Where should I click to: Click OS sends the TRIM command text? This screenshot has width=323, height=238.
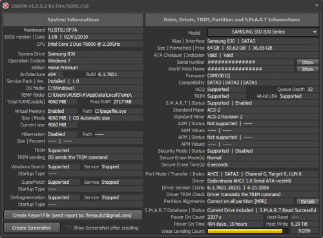[x=78, y=157]
